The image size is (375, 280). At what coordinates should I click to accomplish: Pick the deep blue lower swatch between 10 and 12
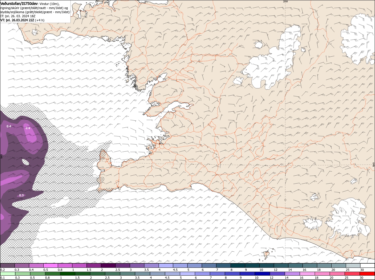click(262, 274)
